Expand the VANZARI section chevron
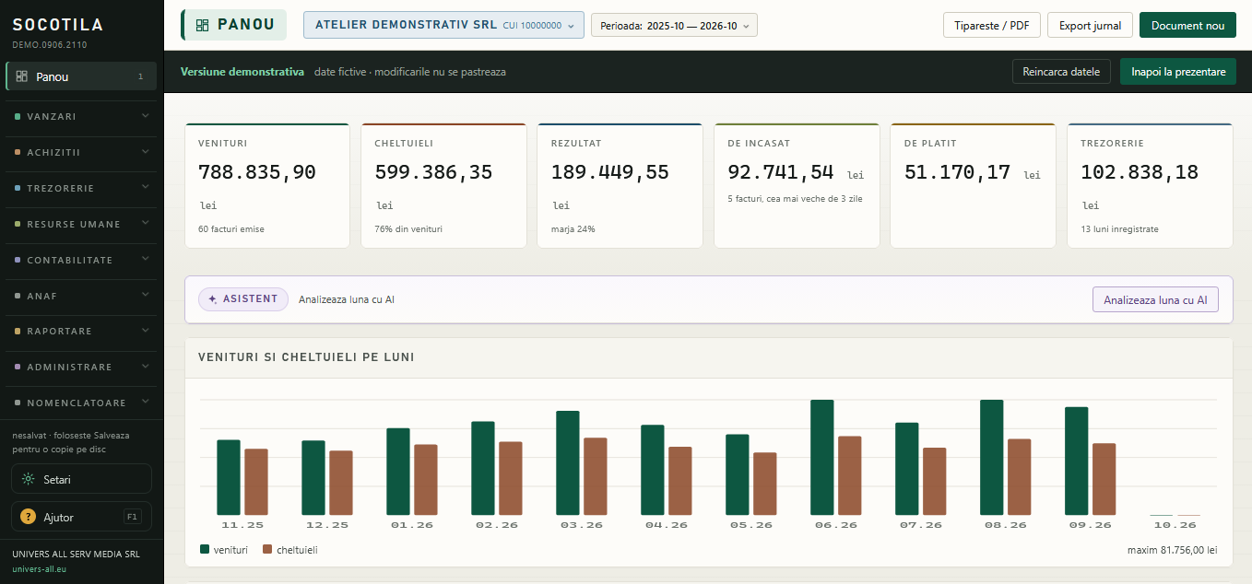Image resolution: width=1252 pixels, height=584 pixels. [145, 116]
